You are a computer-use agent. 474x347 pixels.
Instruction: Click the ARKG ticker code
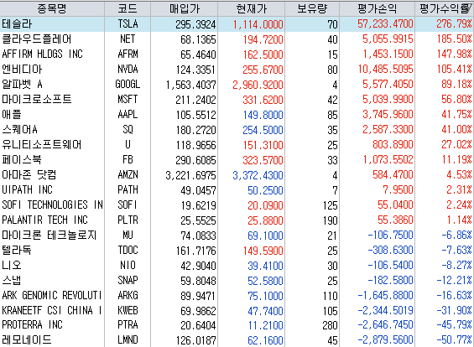point(128,295)
